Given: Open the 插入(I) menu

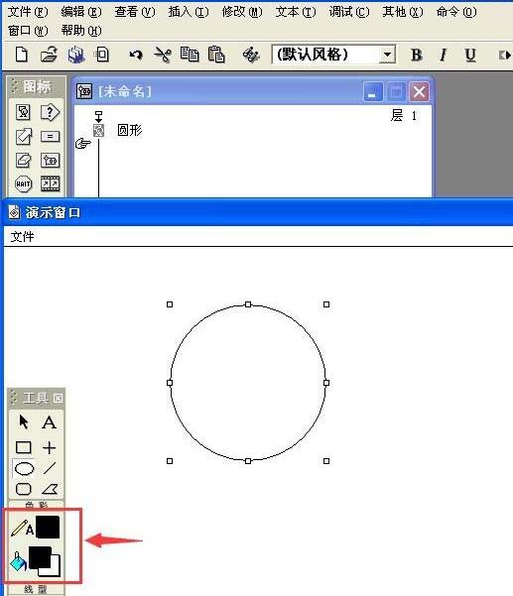Looking at the screenshot, I should (189, 12).
